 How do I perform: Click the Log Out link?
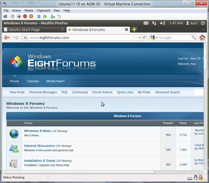(183, 58)
